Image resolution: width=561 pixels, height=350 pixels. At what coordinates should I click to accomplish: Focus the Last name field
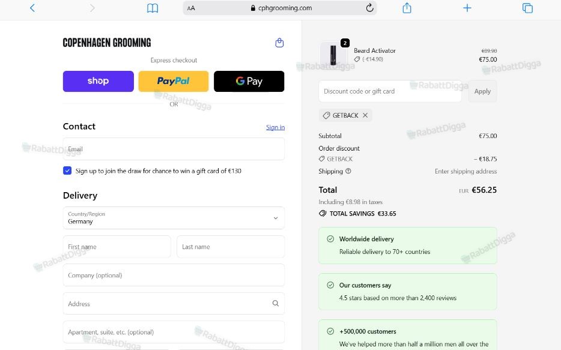point(231,247)
